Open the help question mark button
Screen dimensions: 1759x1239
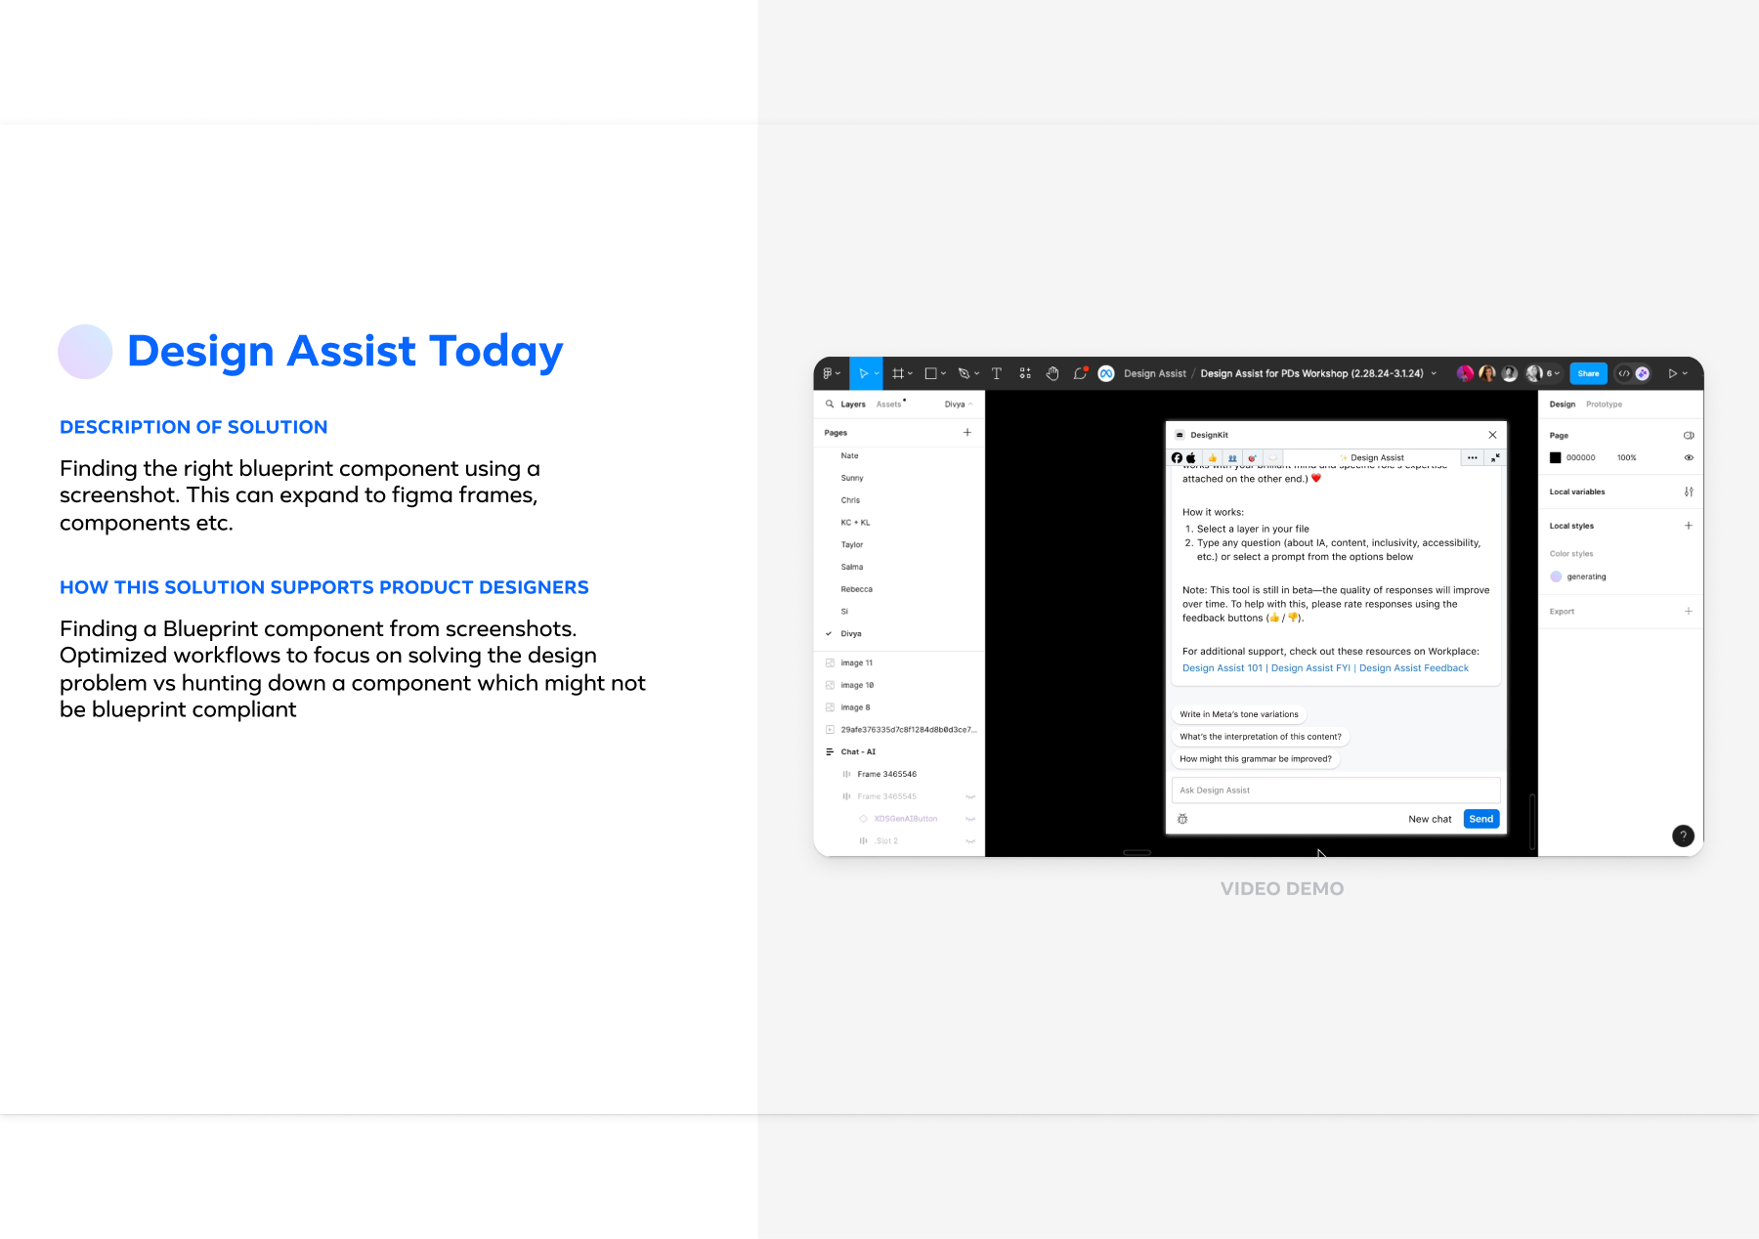[1682, 835]
